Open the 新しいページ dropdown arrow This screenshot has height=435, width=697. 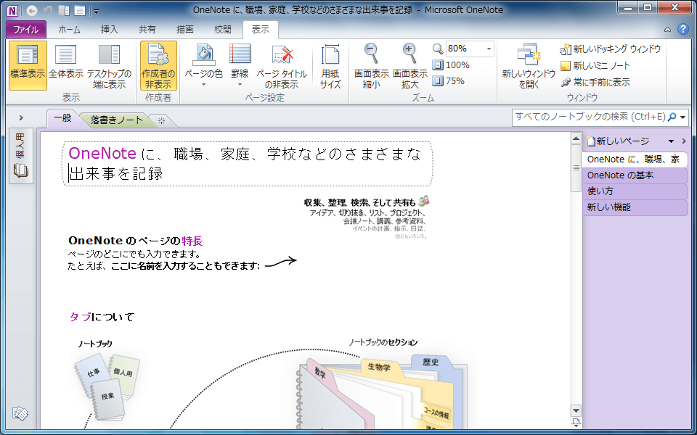click(x=671, y=141)
